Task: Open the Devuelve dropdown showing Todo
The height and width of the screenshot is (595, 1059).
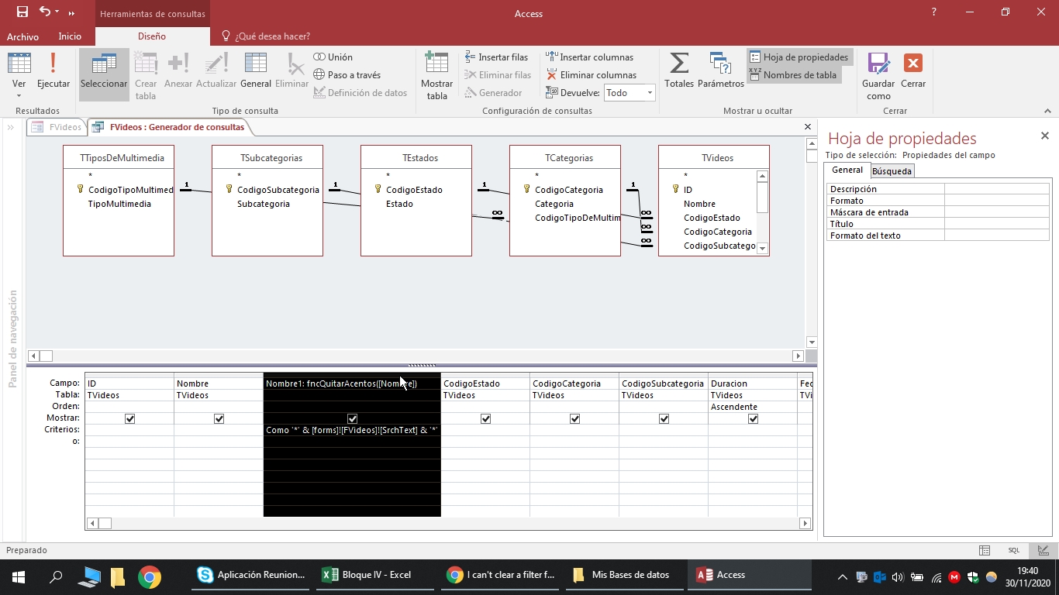Action: point(650,93)
